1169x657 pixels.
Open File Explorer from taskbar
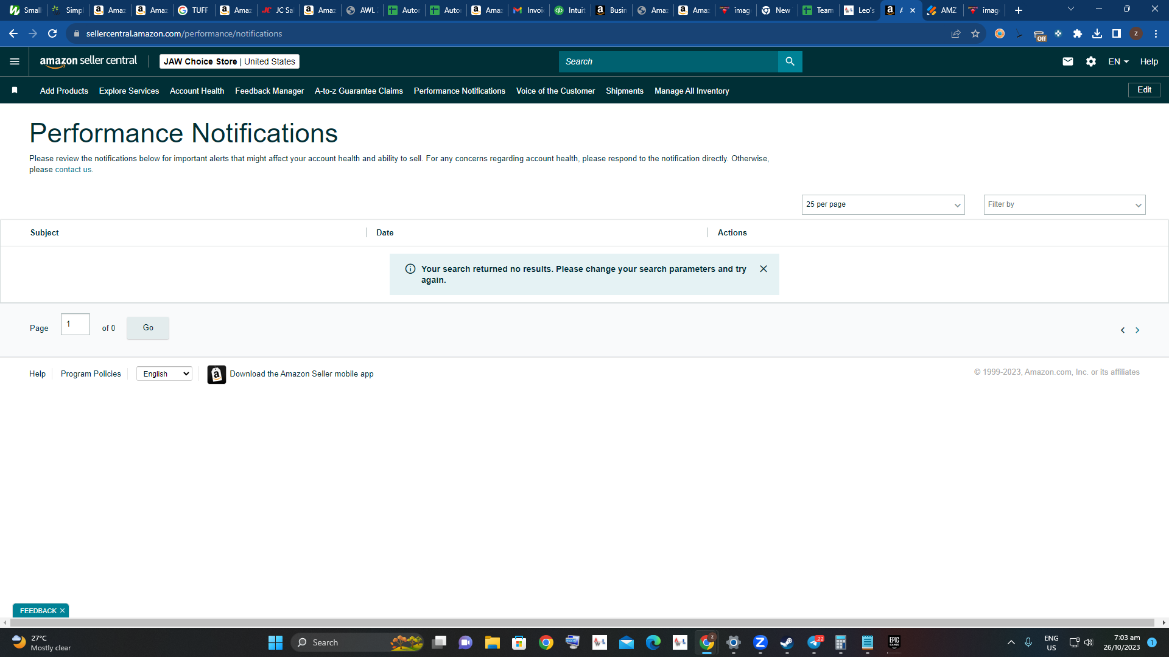492,642
